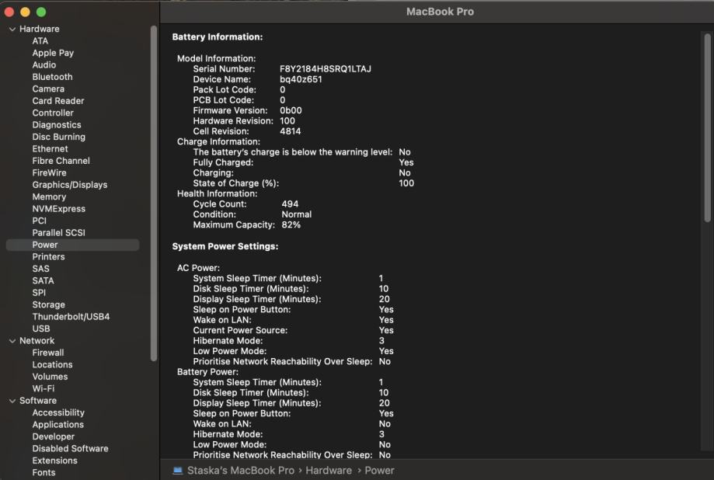Click Hardware in the bottom path bar
The height and width of the screenshot is (480, 714).
[x=329, y=471]
